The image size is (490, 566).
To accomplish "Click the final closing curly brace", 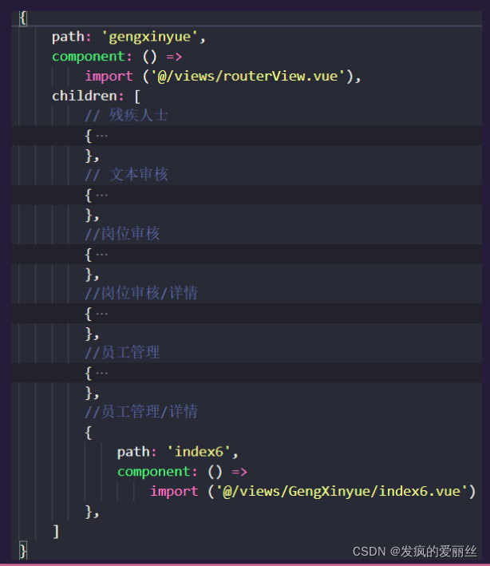I will pyautogui.click(x=23, y=551).
